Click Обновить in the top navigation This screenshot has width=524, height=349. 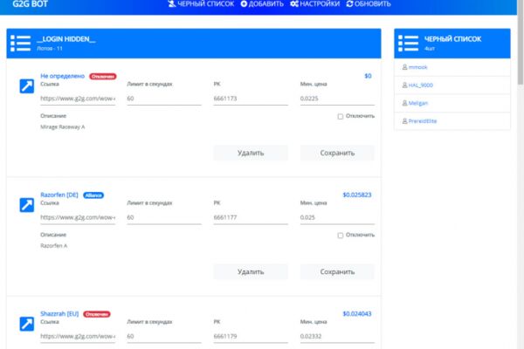coord(369,4)
